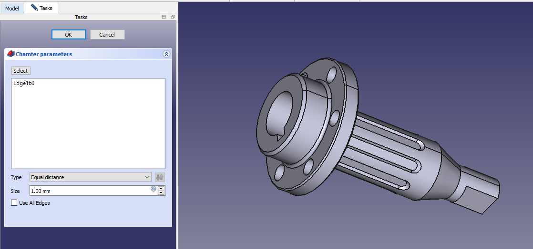Float the Tasks panel using the undock icon
This screenshot has height=249, width=533.
pyautogui.click(x=173, y=17)
